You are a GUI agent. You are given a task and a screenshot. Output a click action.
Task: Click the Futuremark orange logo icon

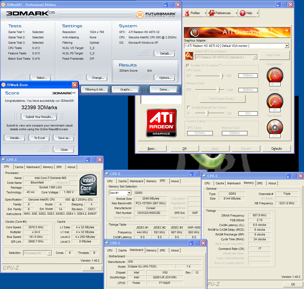tap(140, 15)
